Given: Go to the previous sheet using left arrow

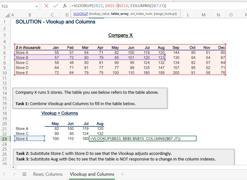Looking at the screenshot, I should (x=4, y=174).
